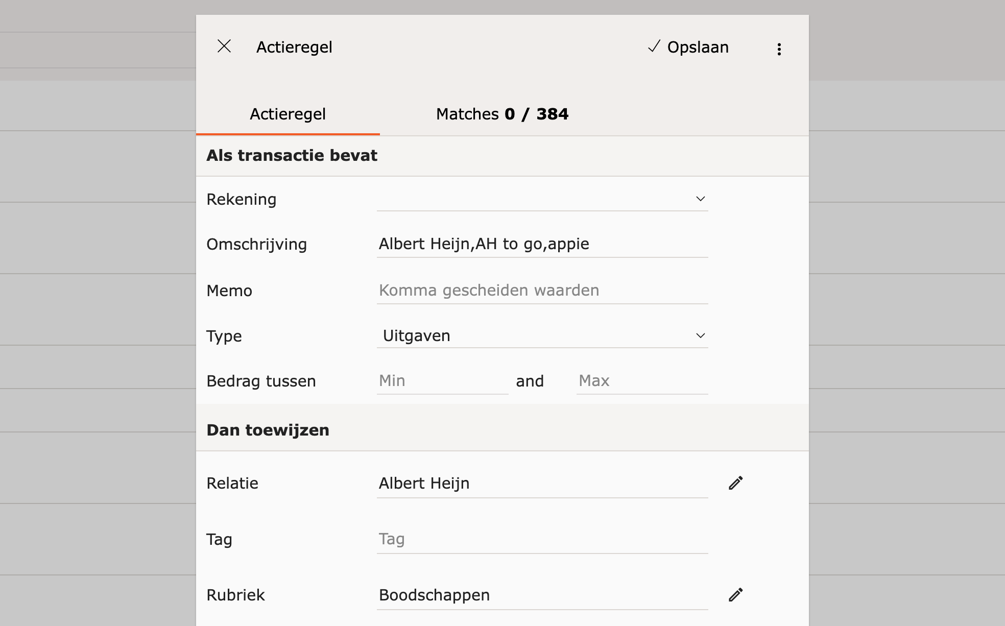Image resolution: width=1005 pixels, height=626 pixels.
Task: Open the Type dropdown showing Uitgaven
Action: pyautogui.click(x=531, y=336)
